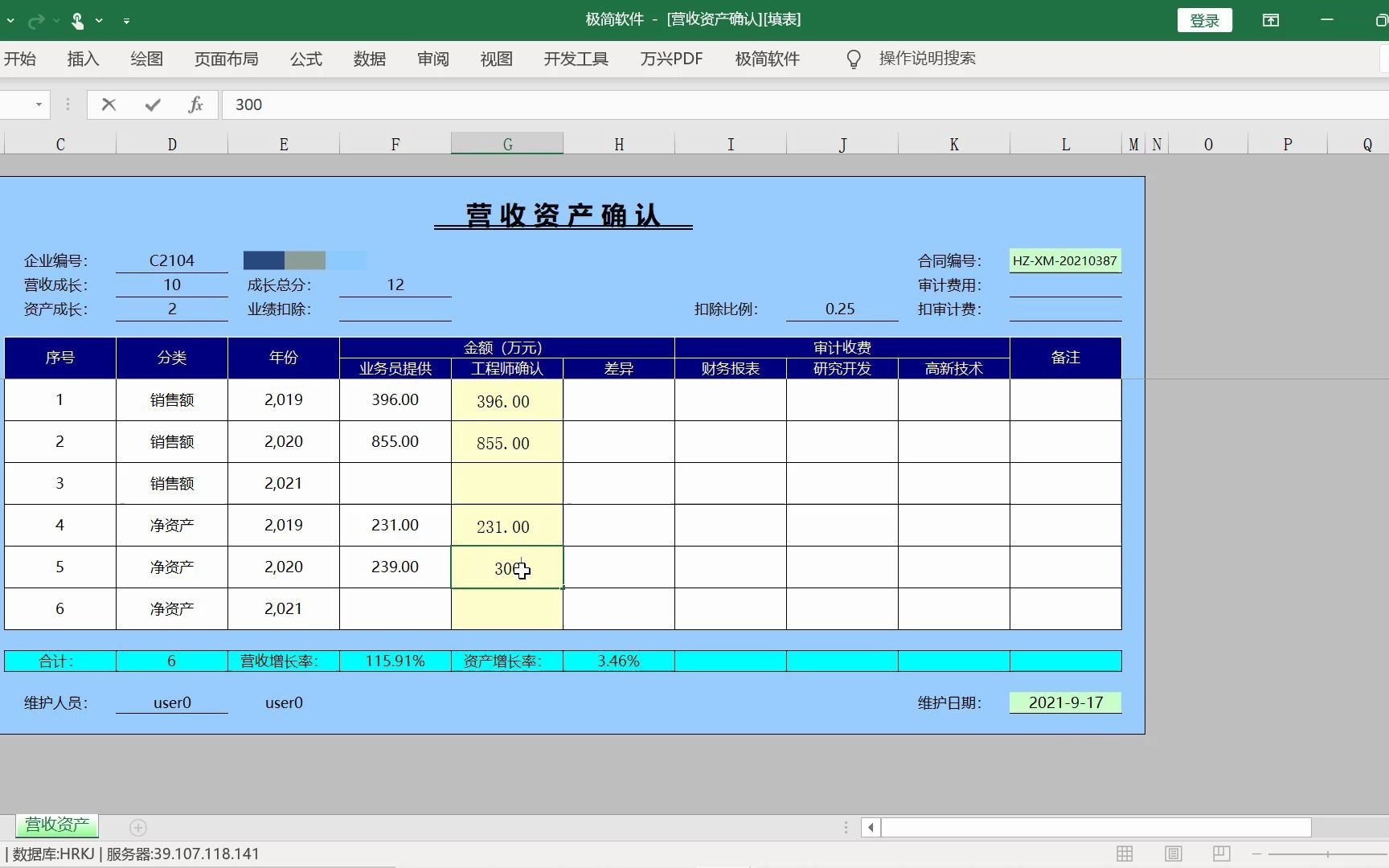This screenshot has height=868, width=1389.
Task: Click the ribbon display options icon
Action: [x=1270, y=20]
